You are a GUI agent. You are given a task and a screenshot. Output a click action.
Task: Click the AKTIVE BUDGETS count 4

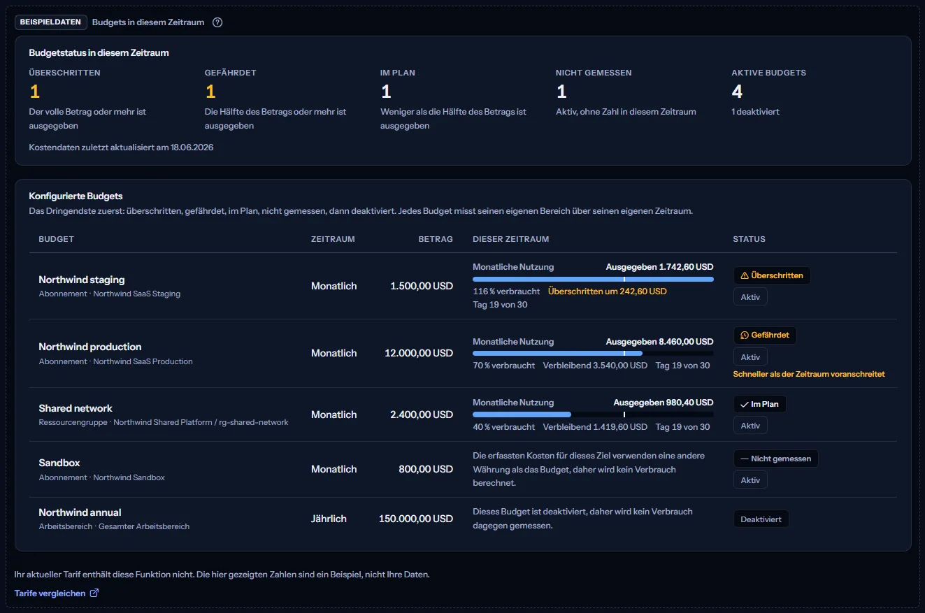click(737, 92)
